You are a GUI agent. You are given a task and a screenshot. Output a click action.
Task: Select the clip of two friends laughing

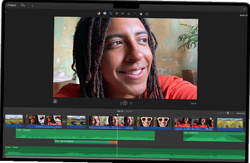tap(44, 121)
